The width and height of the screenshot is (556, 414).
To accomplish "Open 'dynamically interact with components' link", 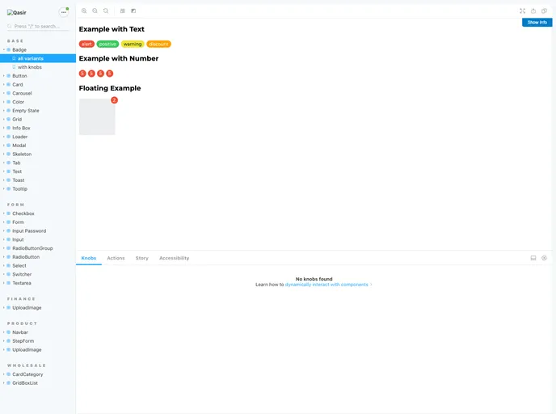I will click(x=326, y=285).
